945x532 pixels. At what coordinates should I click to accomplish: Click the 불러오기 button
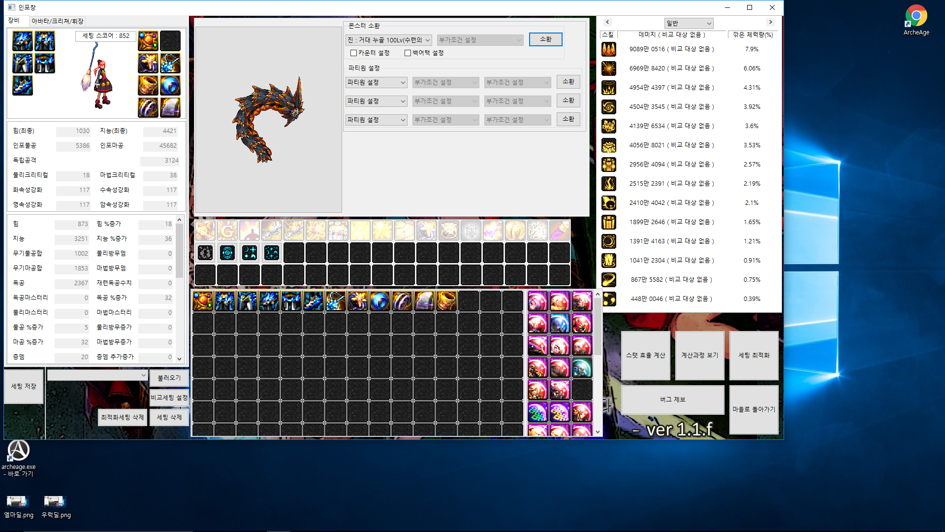click(169, 378)
